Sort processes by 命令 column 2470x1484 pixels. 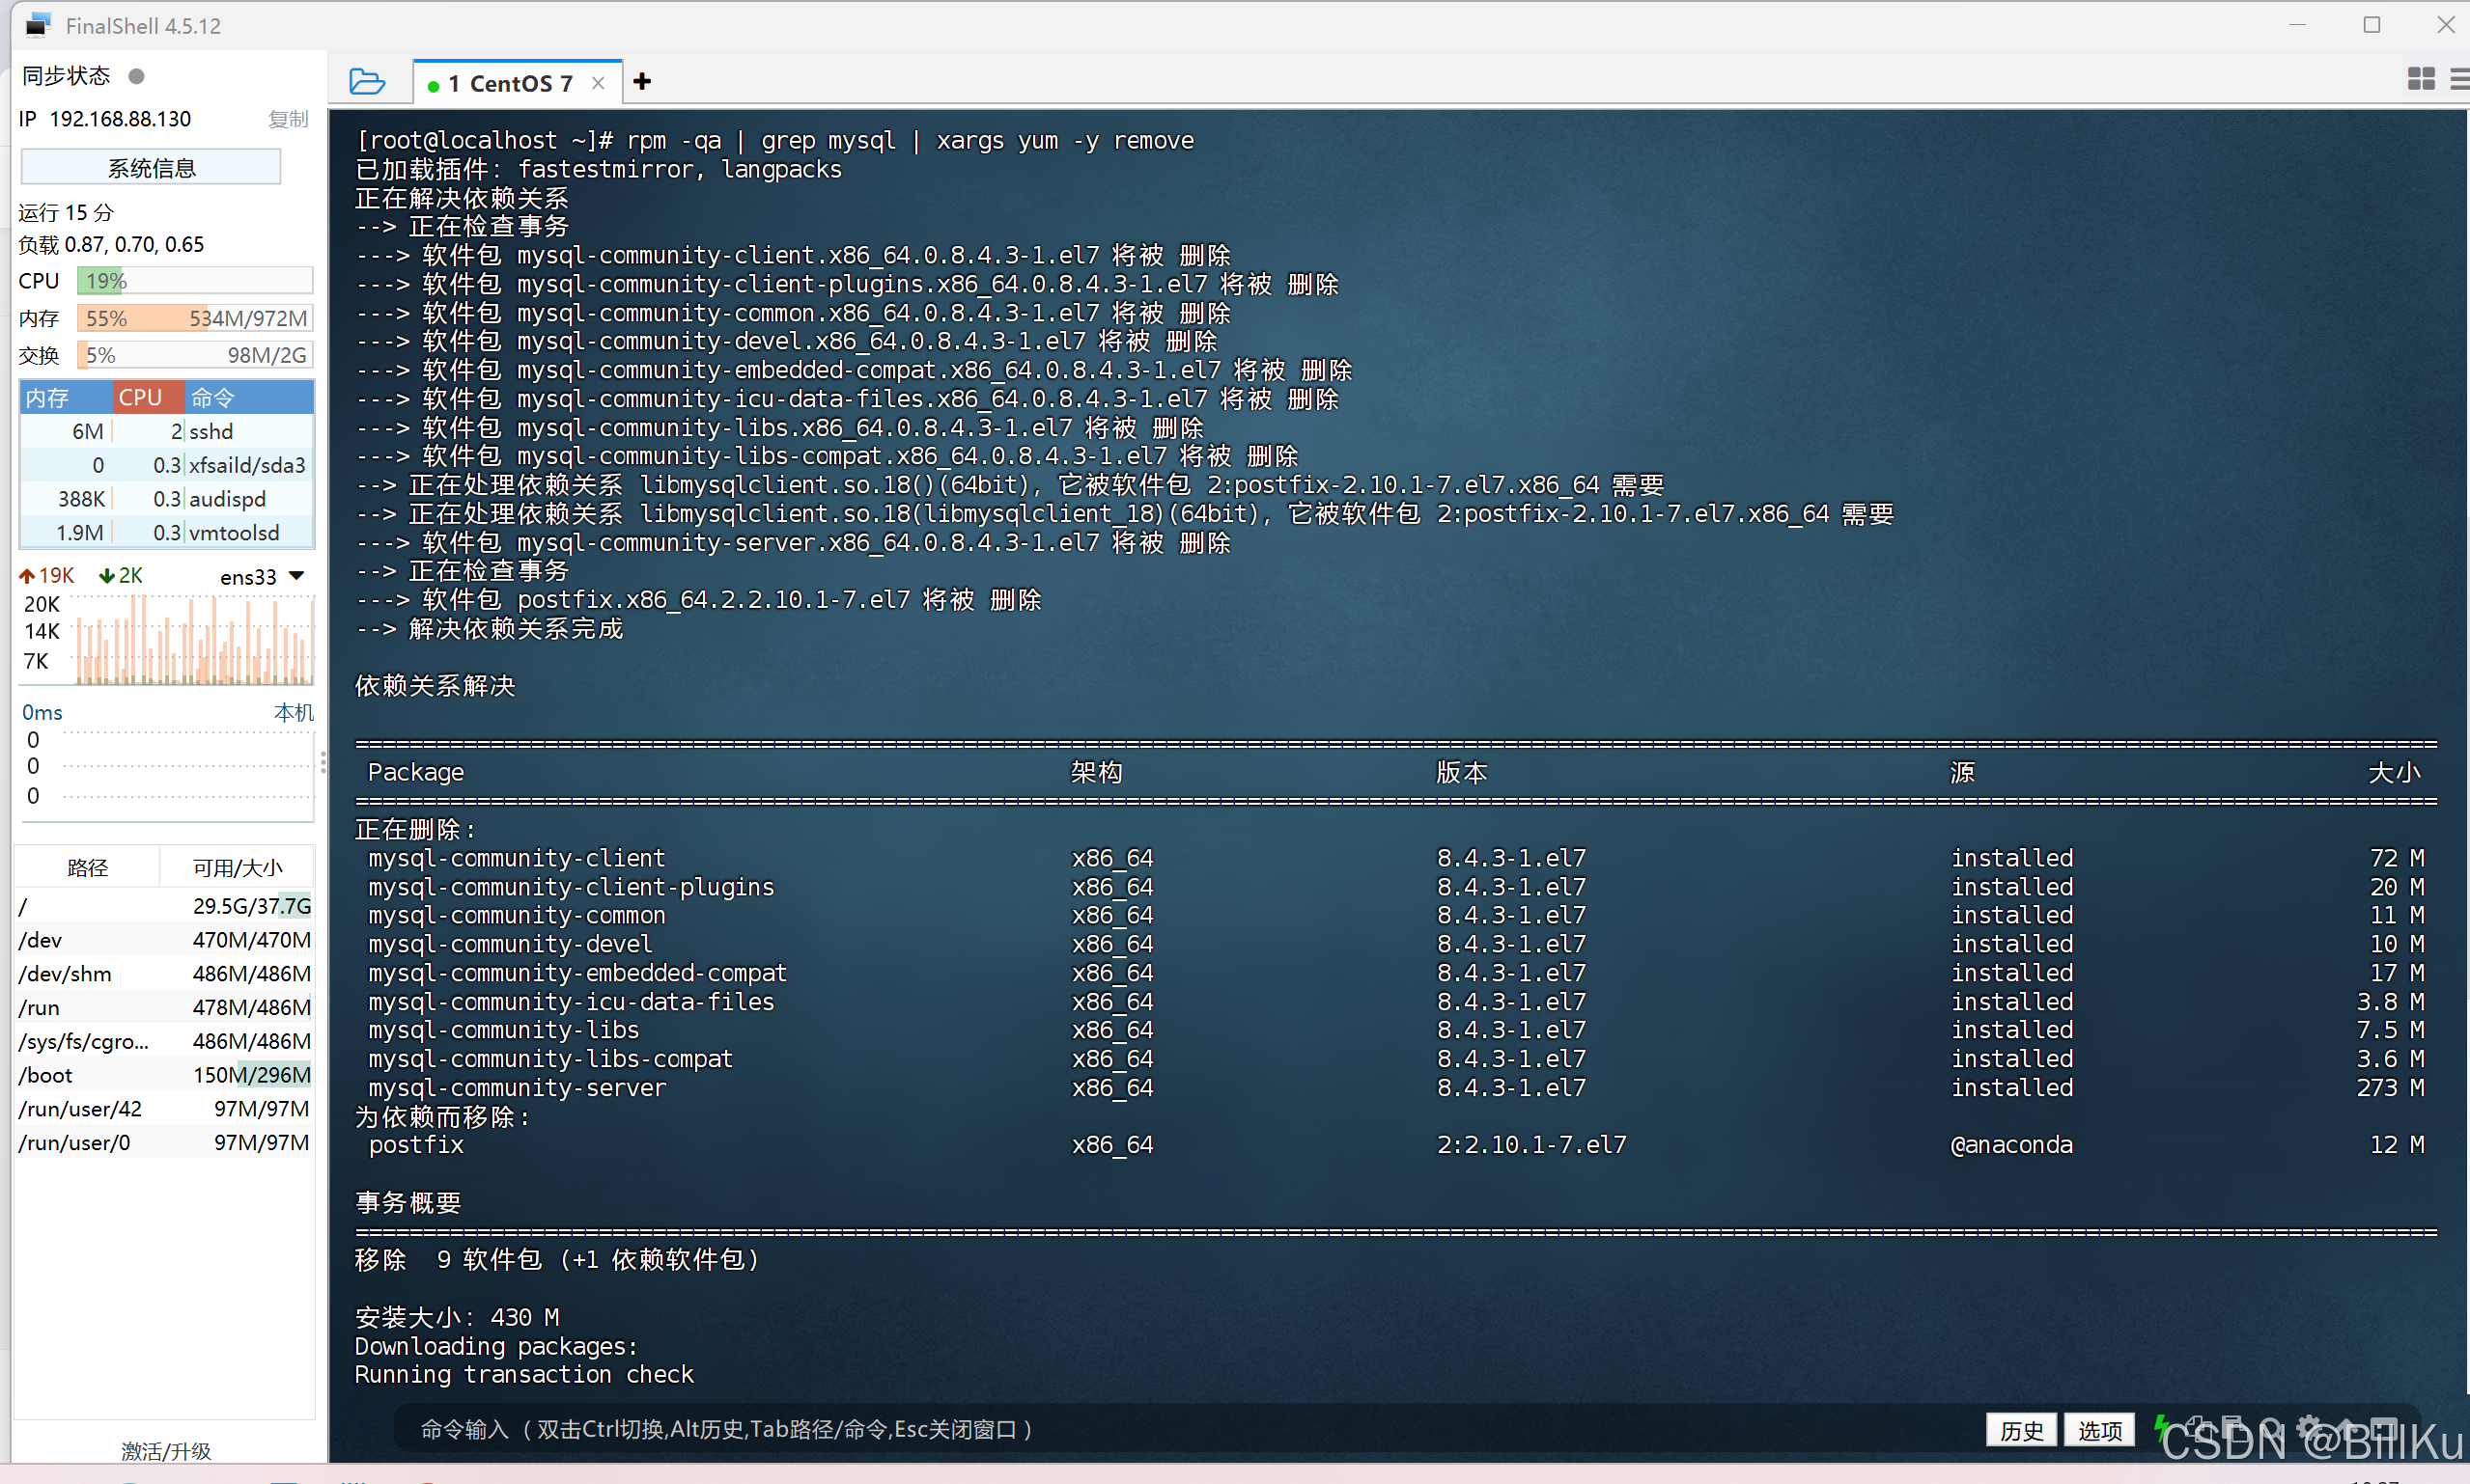(x=250, y=398)
